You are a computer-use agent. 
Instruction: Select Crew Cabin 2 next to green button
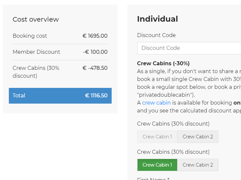point(198,165)
